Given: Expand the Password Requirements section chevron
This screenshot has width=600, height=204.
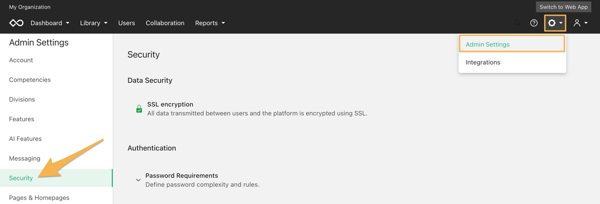Looking at the screenshot, I should tap(138, 180).
